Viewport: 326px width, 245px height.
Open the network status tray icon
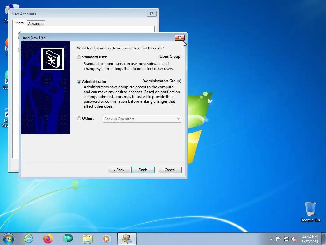point(286,239)
